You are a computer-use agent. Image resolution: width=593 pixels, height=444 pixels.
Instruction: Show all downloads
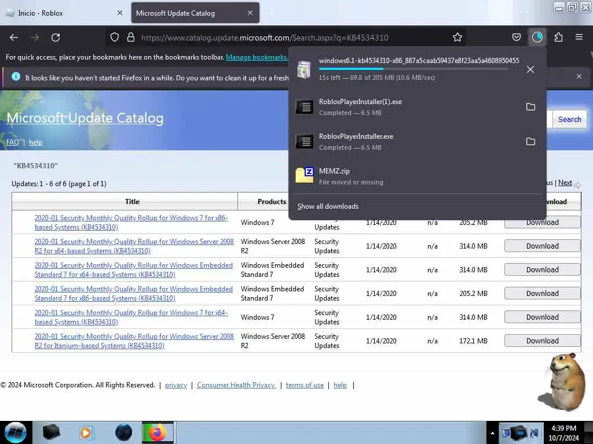pyautogui.click(x=328, y=206)
